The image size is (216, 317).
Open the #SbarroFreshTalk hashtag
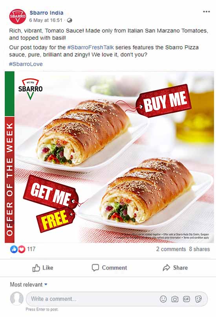(90, 48)
